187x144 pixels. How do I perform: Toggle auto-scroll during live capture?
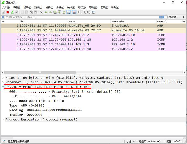pyautogui.click(x=69, y=12)
